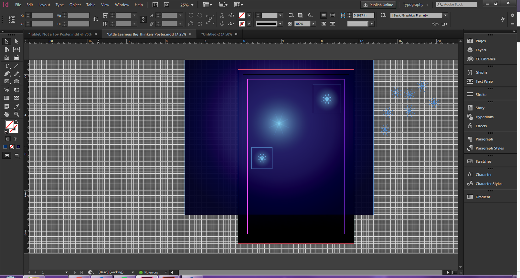Open the Typography workspace switcher
520x278 pixels.
tap(415, 5)
